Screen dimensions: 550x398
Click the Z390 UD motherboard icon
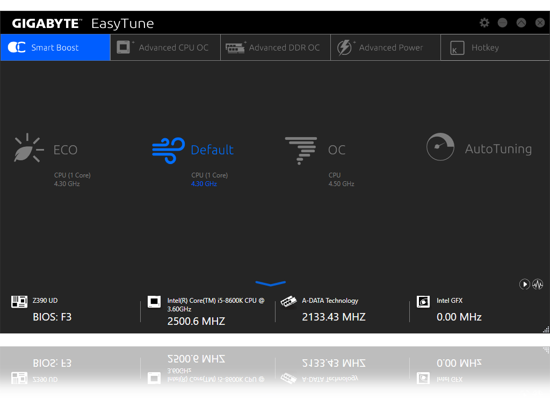click(x=19, y=302)
